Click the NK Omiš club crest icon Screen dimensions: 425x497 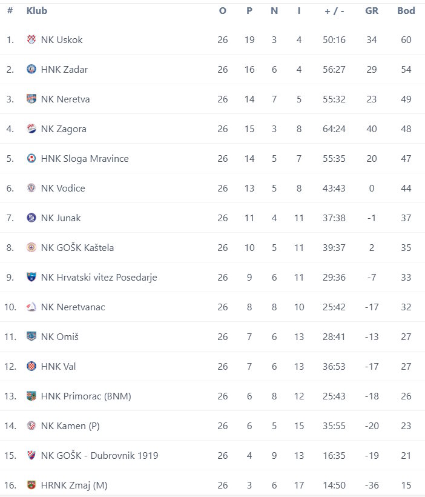click(31, 336)
